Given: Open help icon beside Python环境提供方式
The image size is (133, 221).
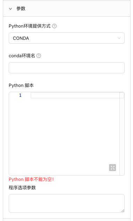Looking at the screenshot, I should click(x=55, y=26).
